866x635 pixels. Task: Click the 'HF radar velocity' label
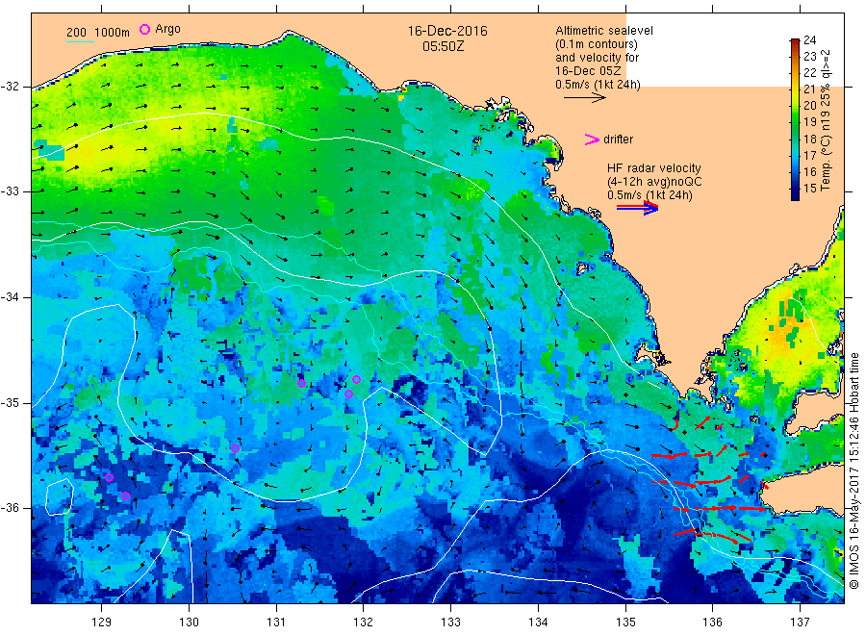tap(654, 167)
